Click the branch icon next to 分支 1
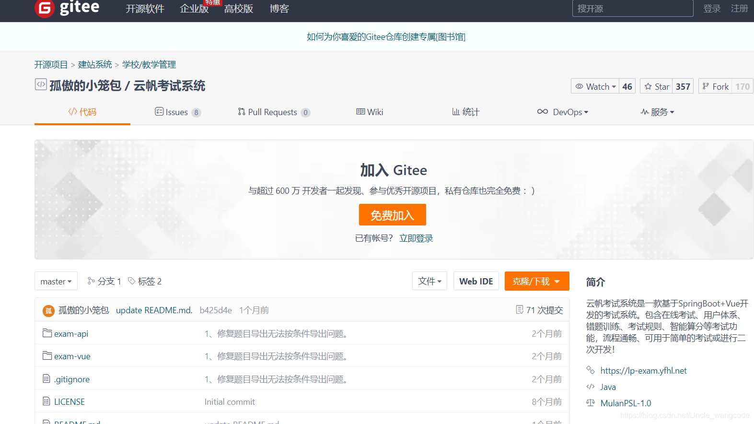754x424 pixels. 91,281
